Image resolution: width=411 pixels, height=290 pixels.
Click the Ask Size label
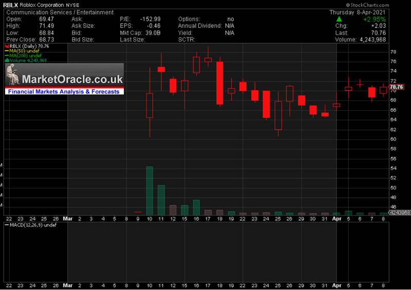click(x=83, y=26)
